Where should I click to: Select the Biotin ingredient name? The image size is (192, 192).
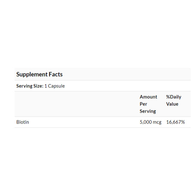coord(23,122)
